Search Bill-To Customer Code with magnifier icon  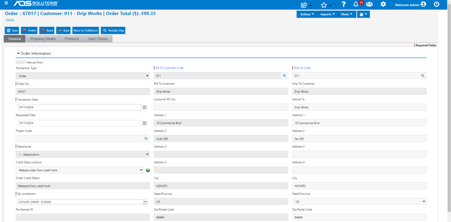(x=284, y=75)
